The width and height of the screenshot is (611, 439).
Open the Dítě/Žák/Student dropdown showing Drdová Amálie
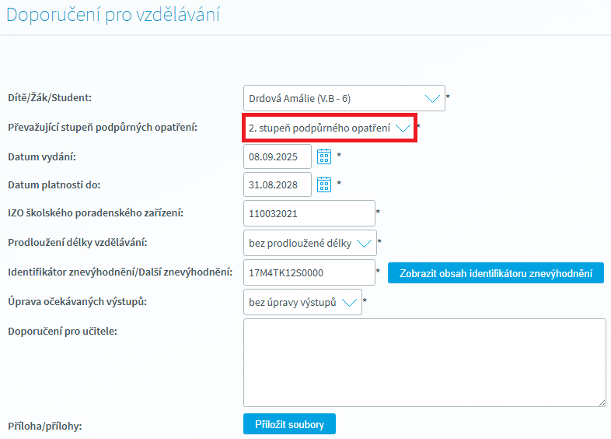pos(344,99)
